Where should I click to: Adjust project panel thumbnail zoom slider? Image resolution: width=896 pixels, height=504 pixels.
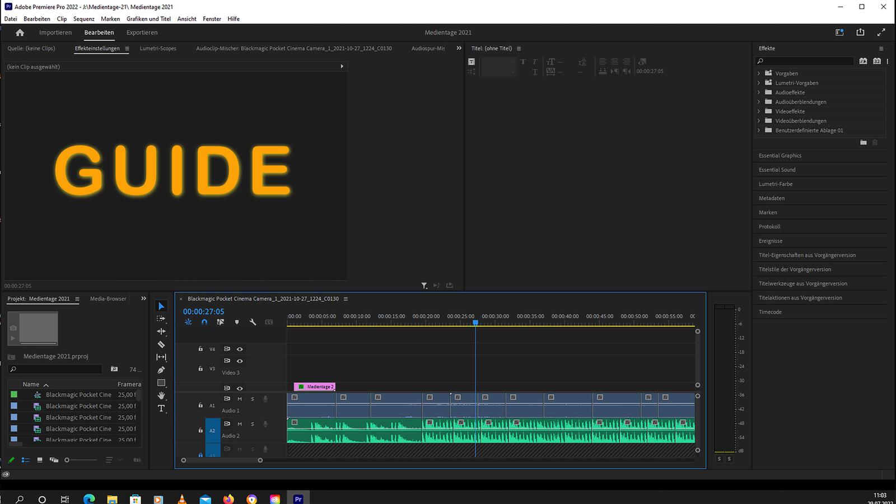point(67,460)
